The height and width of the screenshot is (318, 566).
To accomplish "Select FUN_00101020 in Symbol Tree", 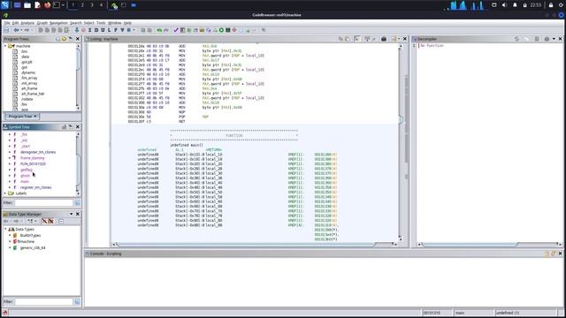I will point(33,164).
